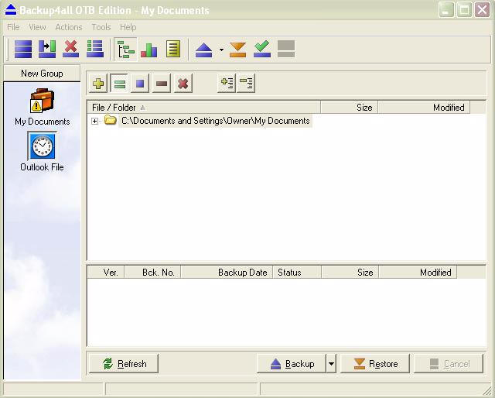
Task: Select C:\Documents and Settings\Owner\My Documents row
Action: [x=215, y=121]
